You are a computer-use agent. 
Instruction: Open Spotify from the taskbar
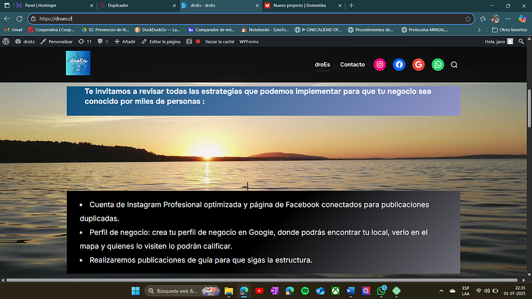pos(305,291)
